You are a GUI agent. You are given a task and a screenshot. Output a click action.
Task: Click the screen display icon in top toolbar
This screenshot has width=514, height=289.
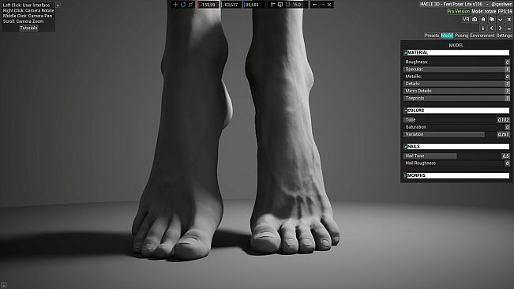(280, 5)
